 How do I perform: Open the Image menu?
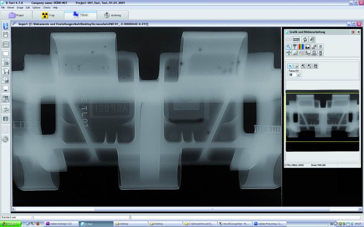click(x=19, y=7)
